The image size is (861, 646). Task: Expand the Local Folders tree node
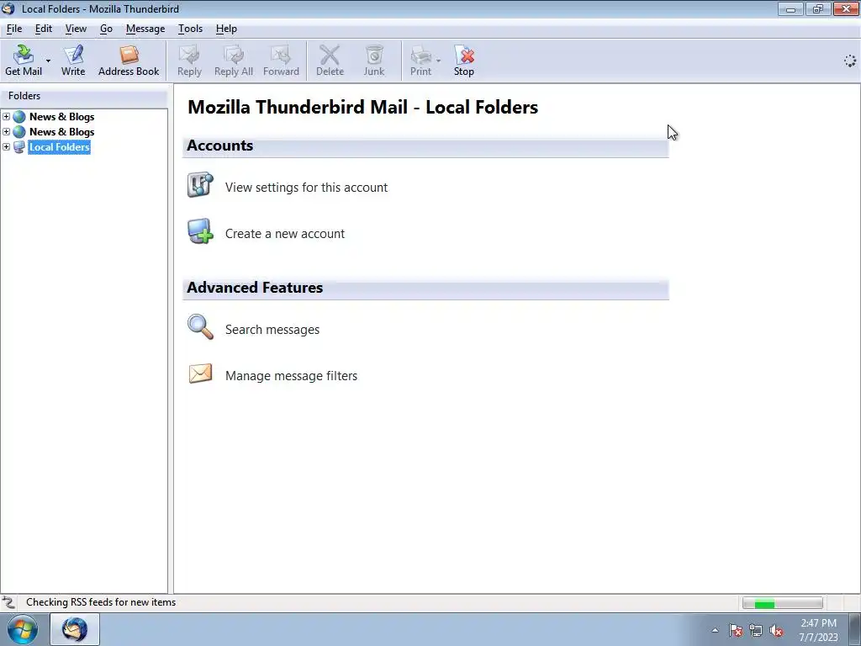tap(7, 146)
